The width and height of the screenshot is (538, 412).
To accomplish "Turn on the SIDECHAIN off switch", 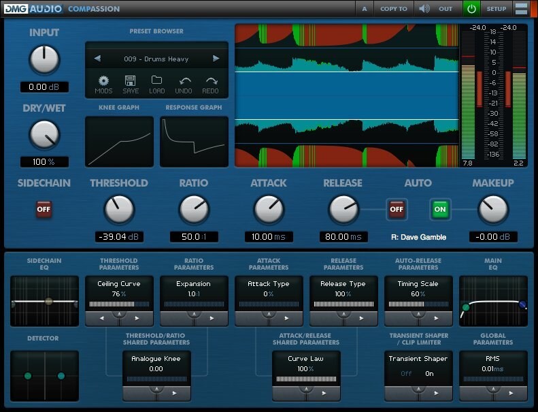I will pos(44,209).
